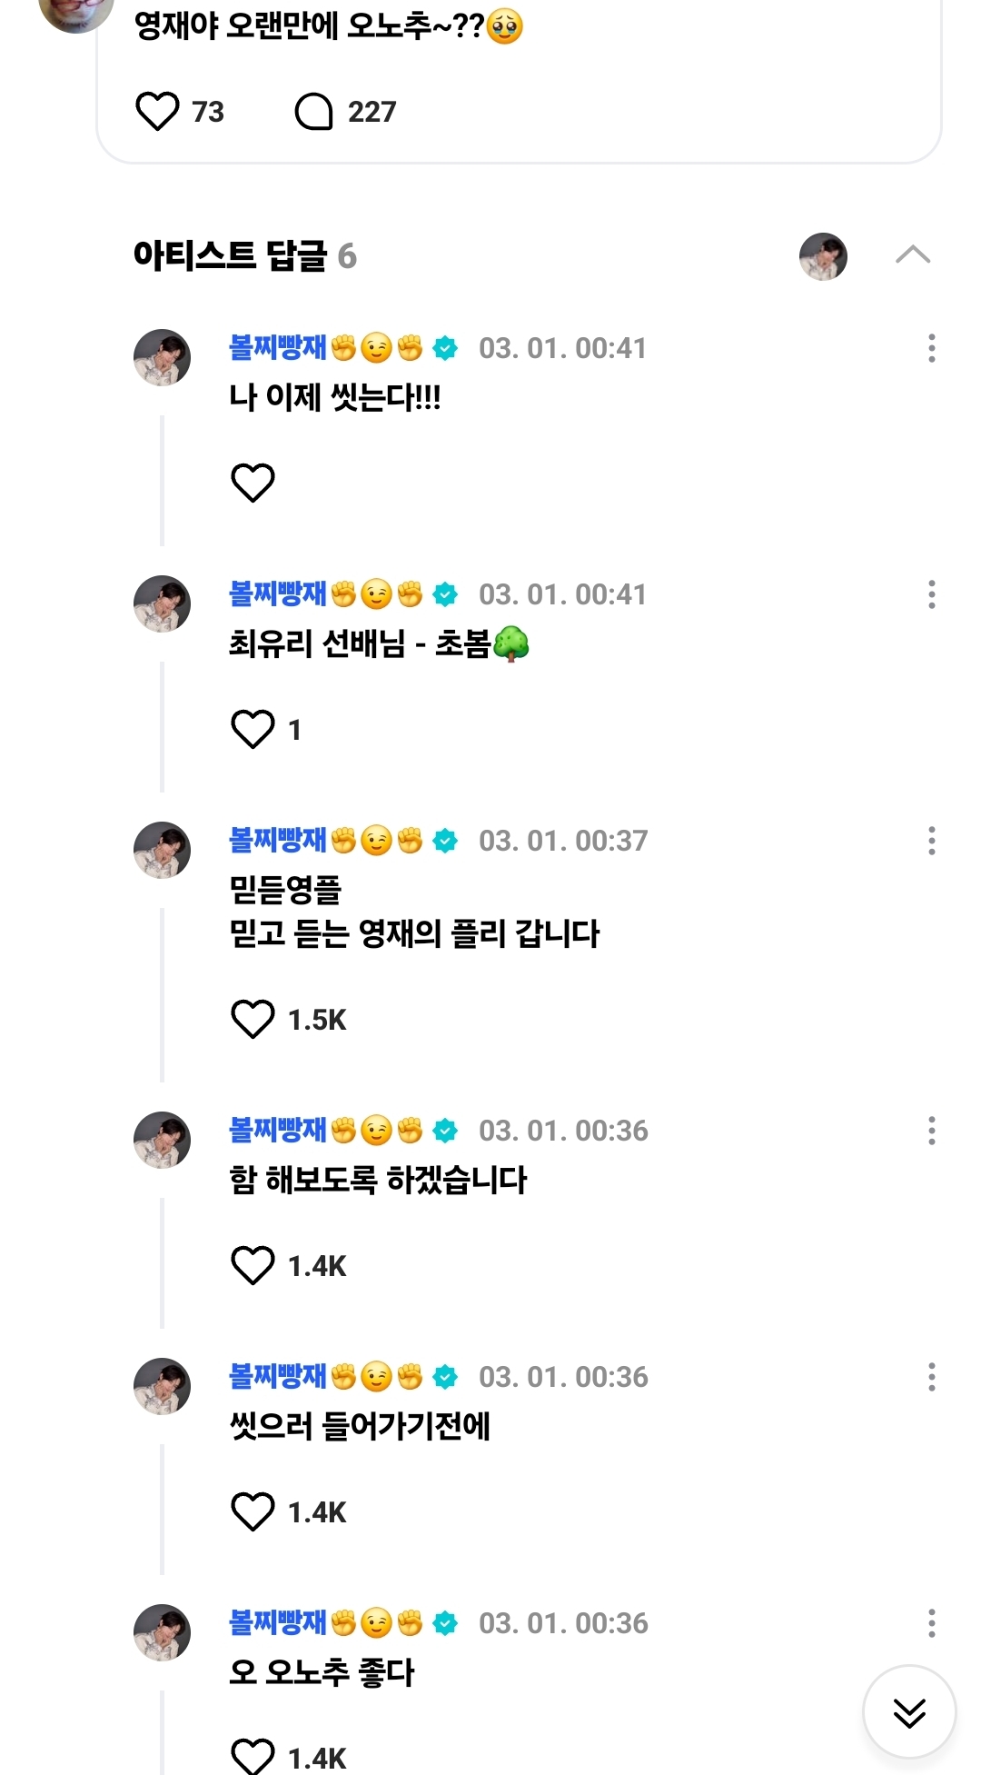Tap the artist avatar beside the collapse chevron
Viewport: 981px width, 1775px height.
(823, 256)
